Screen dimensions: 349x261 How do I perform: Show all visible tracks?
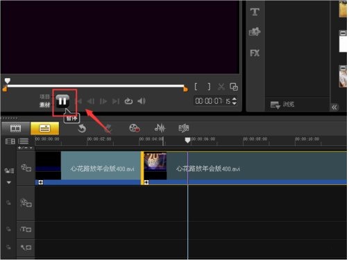(x=10, y=141)
